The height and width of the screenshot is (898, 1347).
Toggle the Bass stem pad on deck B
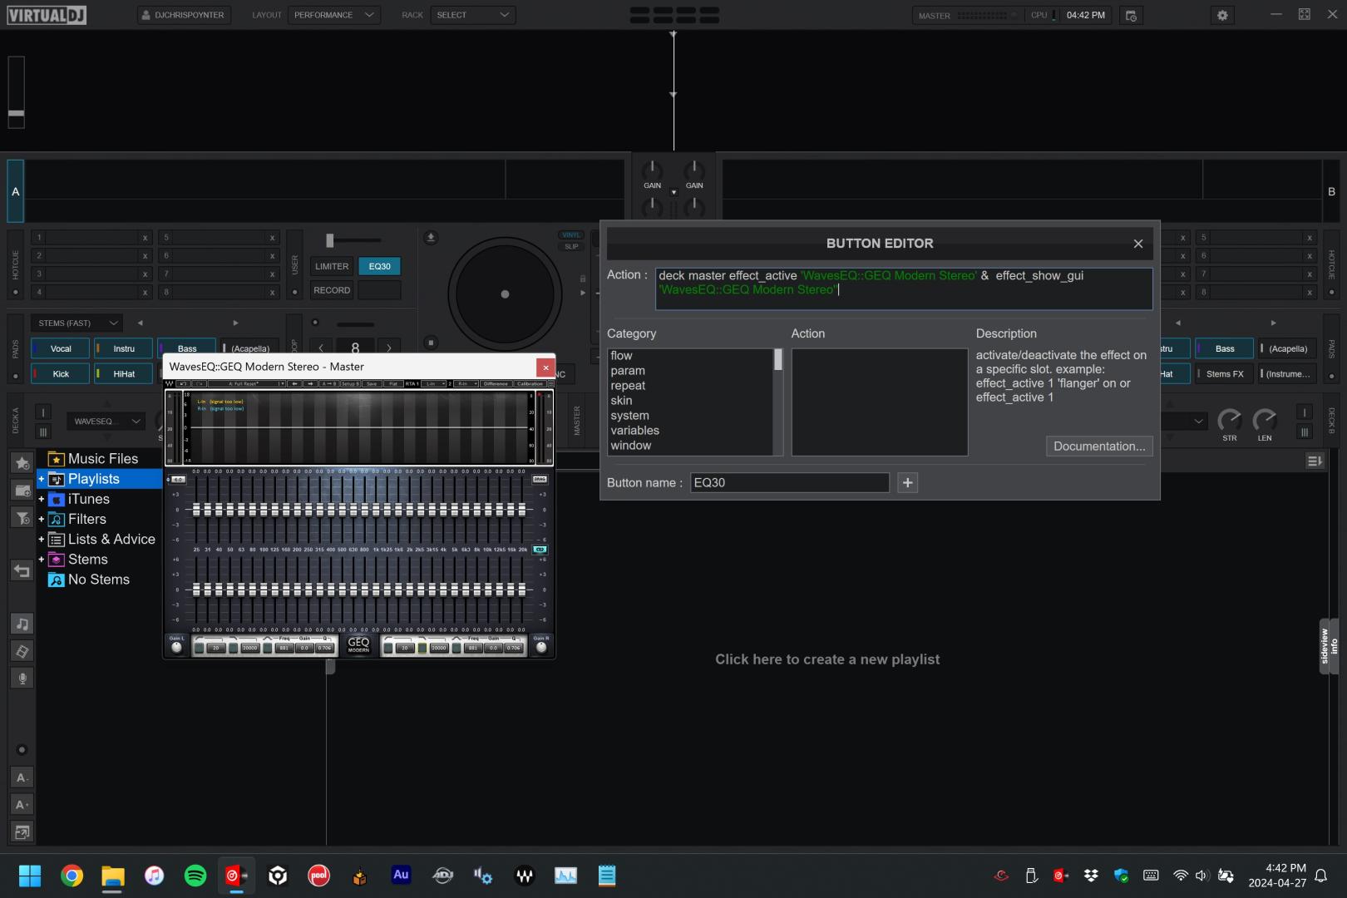(1225, 348)
